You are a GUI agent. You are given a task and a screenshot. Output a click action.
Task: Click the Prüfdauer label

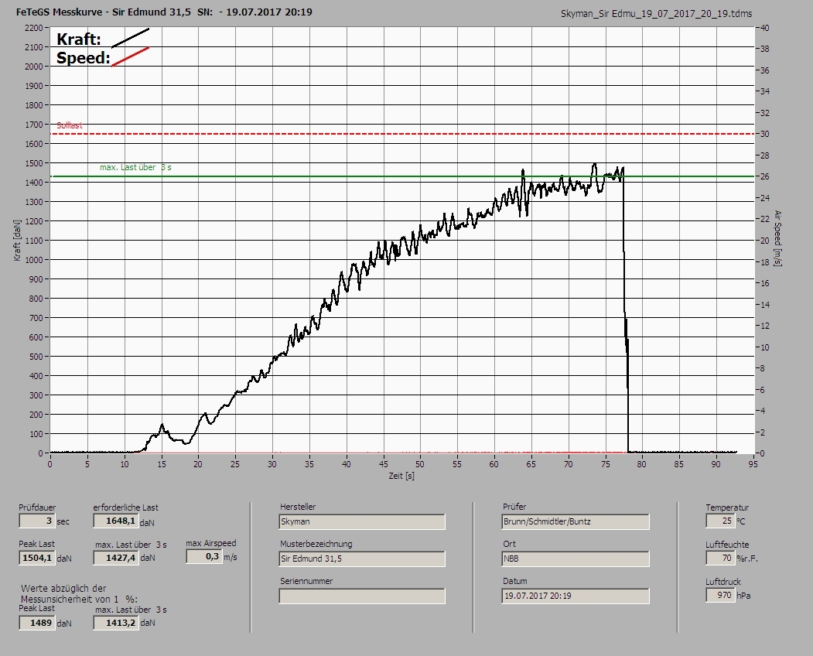[x=37, y=507]
